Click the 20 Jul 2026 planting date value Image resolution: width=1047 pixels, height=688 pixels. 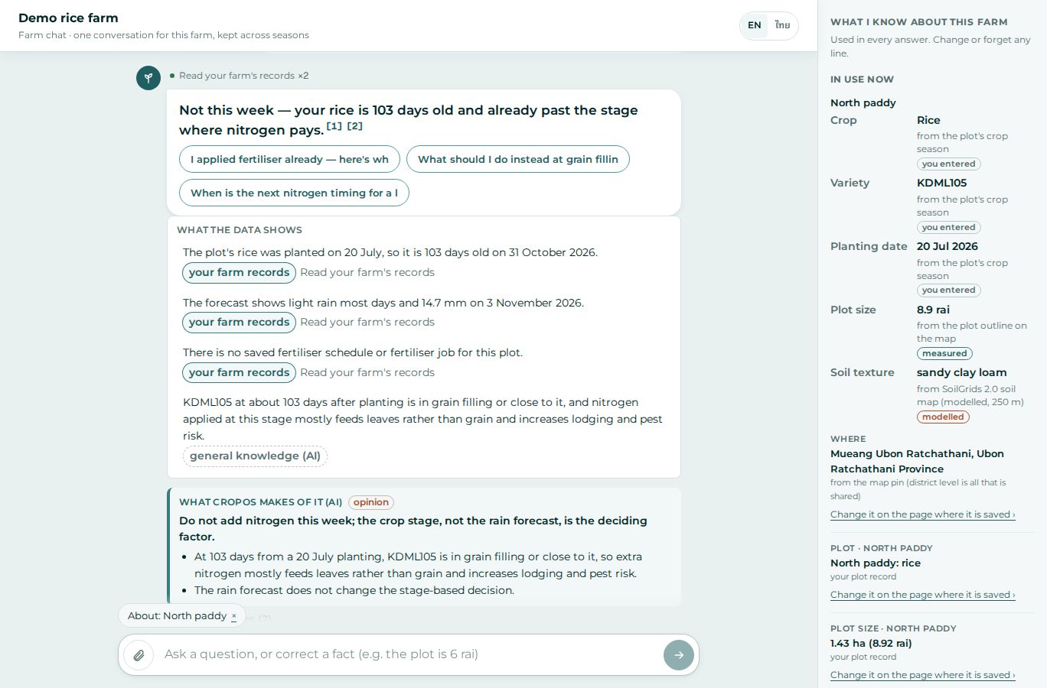[x=948, y=246]
